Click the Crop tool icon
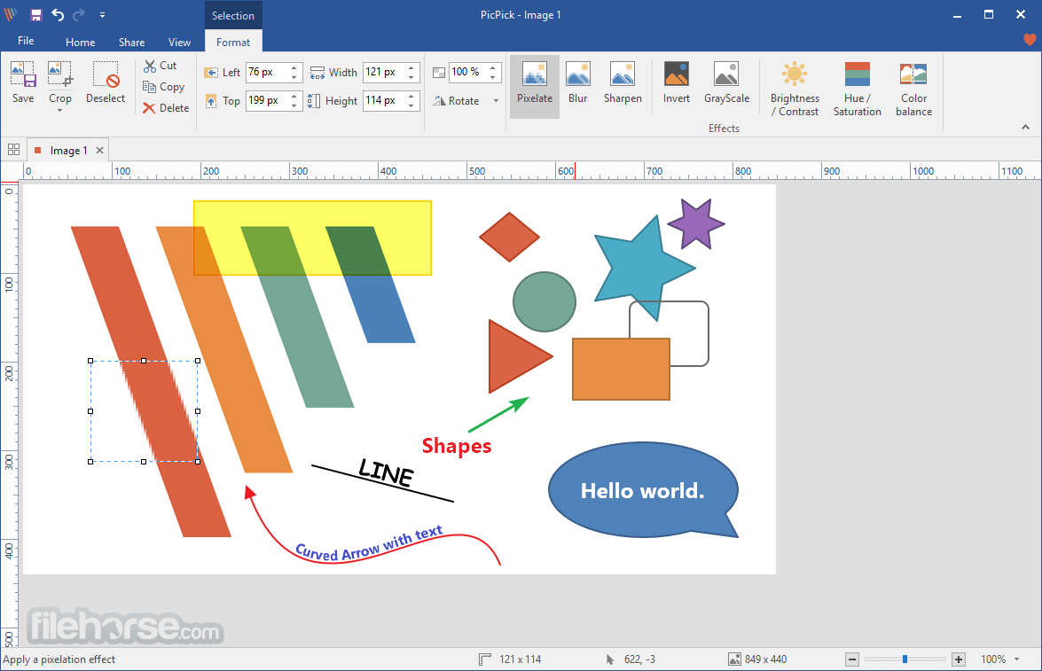This screenshot has width=1042, height=671. coord(59,74)
